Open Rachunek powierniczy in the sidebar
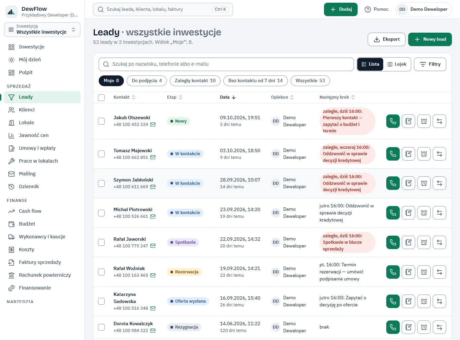Screen dimensions: 460x340 click(x=42, y=275)
